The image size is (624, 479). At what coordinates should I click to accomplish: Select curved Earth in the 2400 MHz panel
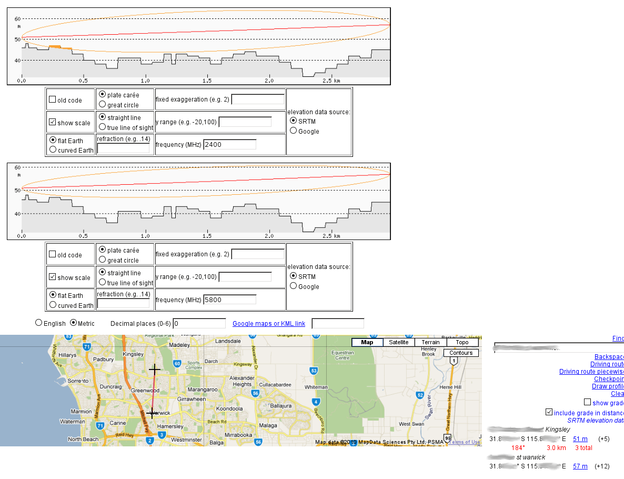click(x=53, y=149)
